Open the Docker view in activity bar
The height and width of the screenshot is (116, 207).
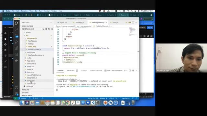click(16, 61)
